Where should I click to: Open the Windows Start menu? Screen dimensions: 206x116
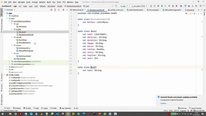pyautogui.click(x=2, y=114)
